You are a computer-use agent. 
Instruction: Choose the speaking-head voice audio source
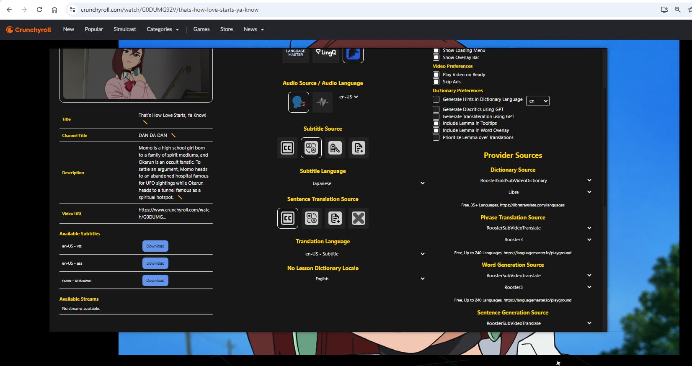[x=299, y=102]
